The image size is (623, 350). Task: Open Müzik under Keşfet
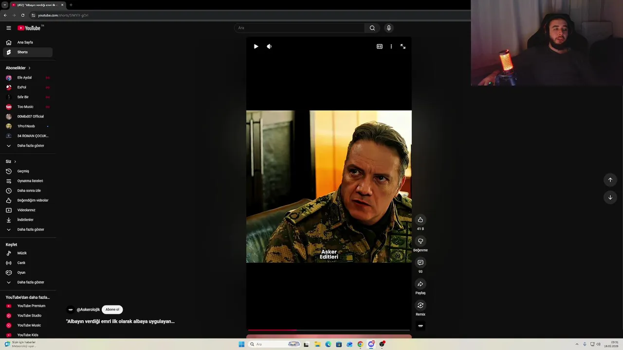point(28,253)
